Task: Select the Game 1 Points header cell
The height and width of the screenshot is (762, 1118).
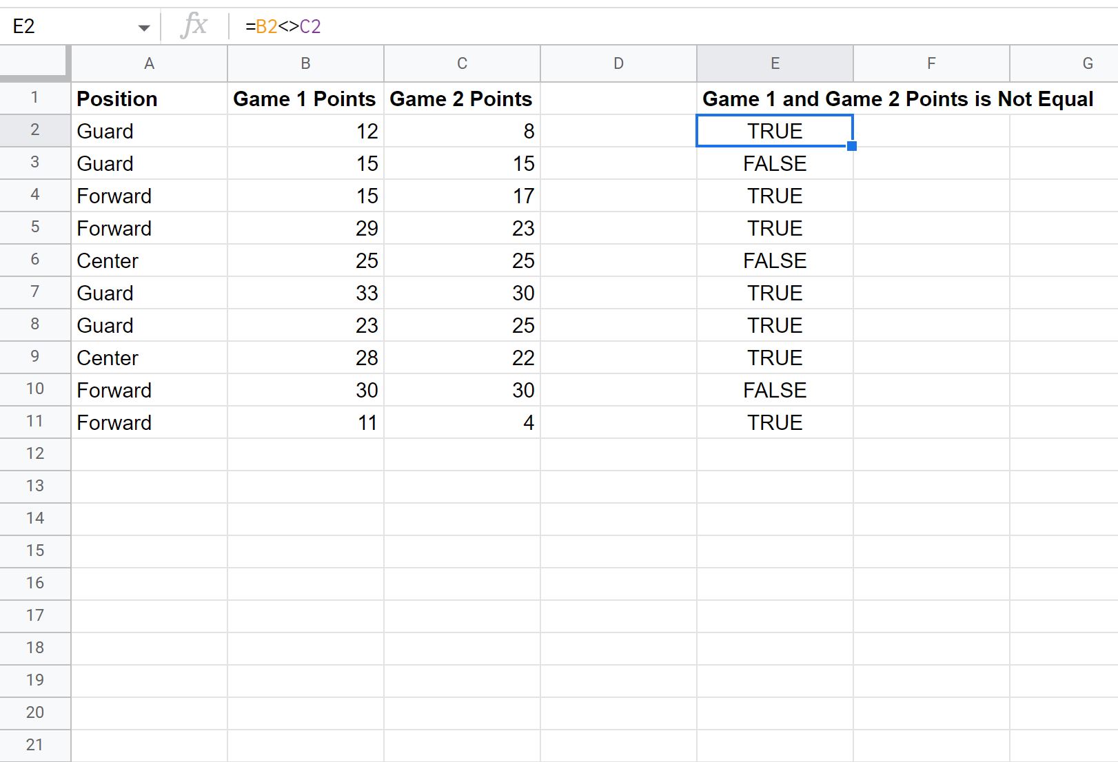Action: click(305, 99)
